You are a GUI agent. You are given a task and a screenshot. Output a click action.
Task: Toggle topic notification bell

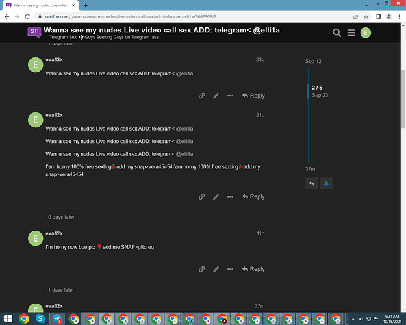point(326,183)
